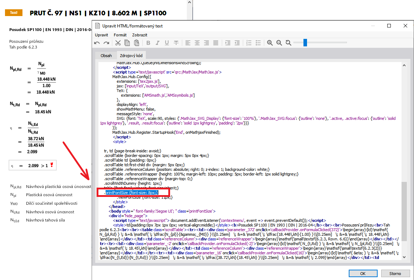Click the report heading PRUT Č. 97
The image size is (414, 280).
(98, 13)
